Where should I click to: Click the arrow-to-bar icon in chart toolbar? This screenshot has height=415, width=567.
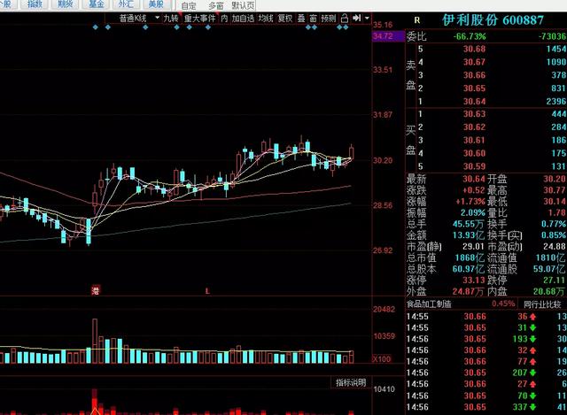pyautogui.click(x=355, y=18)
